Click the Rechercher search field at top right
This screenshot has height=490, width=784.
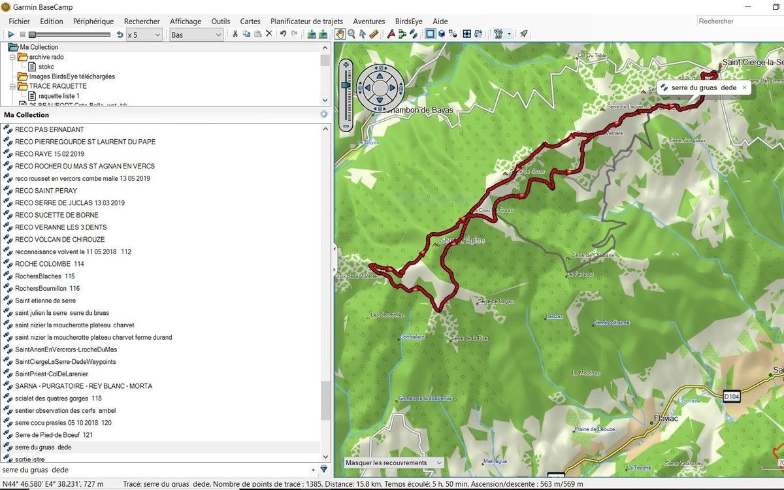pyautogui.click(x=740, y=22)
